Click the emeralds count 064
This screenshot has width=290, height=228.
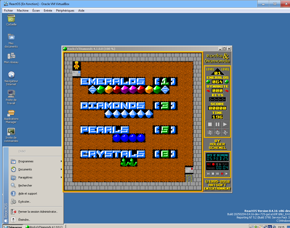click(217, 82)
